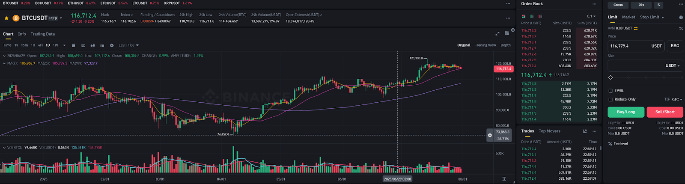
Task: Click the BBO button
Action: coord(675,46)
